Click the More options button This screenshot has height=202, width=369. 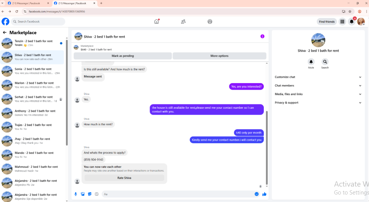point(219,56)
